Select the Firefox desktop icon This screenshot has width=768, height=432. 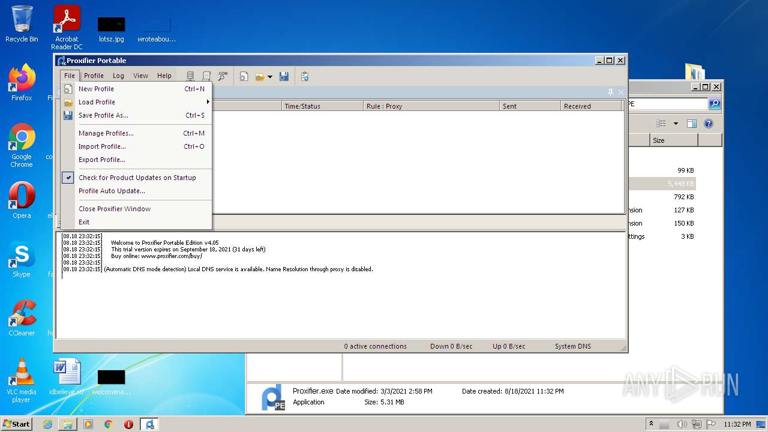22,83
